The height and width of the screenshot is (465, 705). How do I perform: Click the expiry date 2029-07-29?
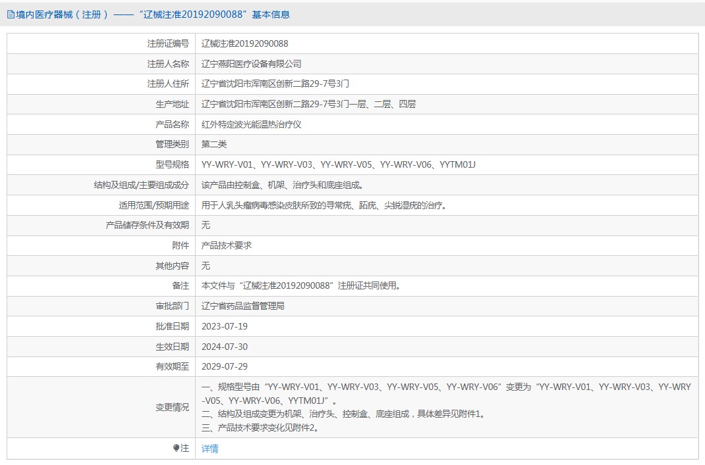click(x=225, y=366)
